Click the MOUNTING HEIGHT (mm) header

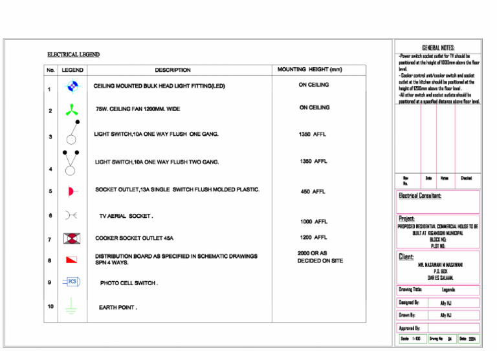[310, 69]
